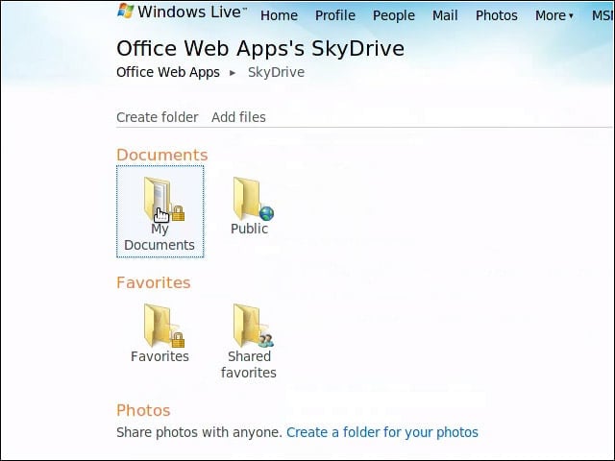Open the Public folder icon
The width and height of the screenshot is (615, 461).
coord(254,199)
